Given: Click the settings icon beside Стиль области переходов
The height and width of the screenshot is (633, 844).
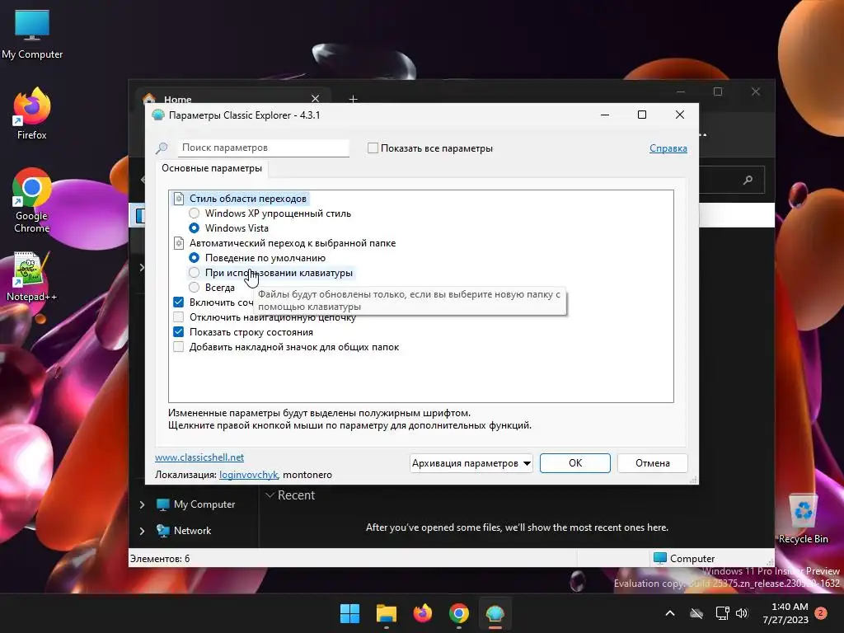Looking at the screenshot, I should pyautogui.click(x=179, y=199).
